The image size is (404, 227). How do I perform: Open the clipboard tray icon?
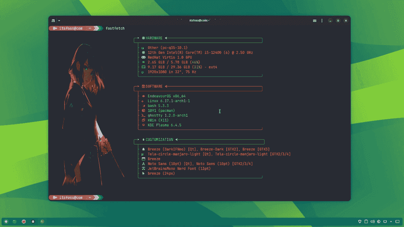[366, 222]
